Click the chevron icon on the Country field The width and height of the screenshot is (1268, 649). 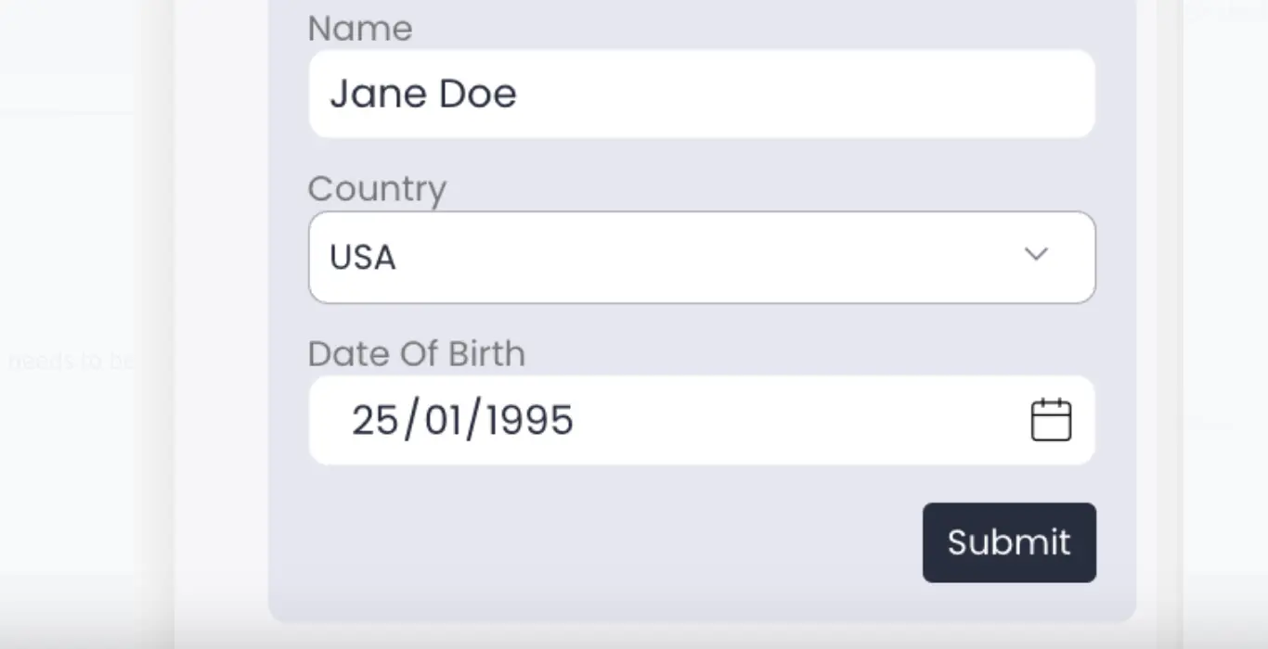pos(1036,254)
